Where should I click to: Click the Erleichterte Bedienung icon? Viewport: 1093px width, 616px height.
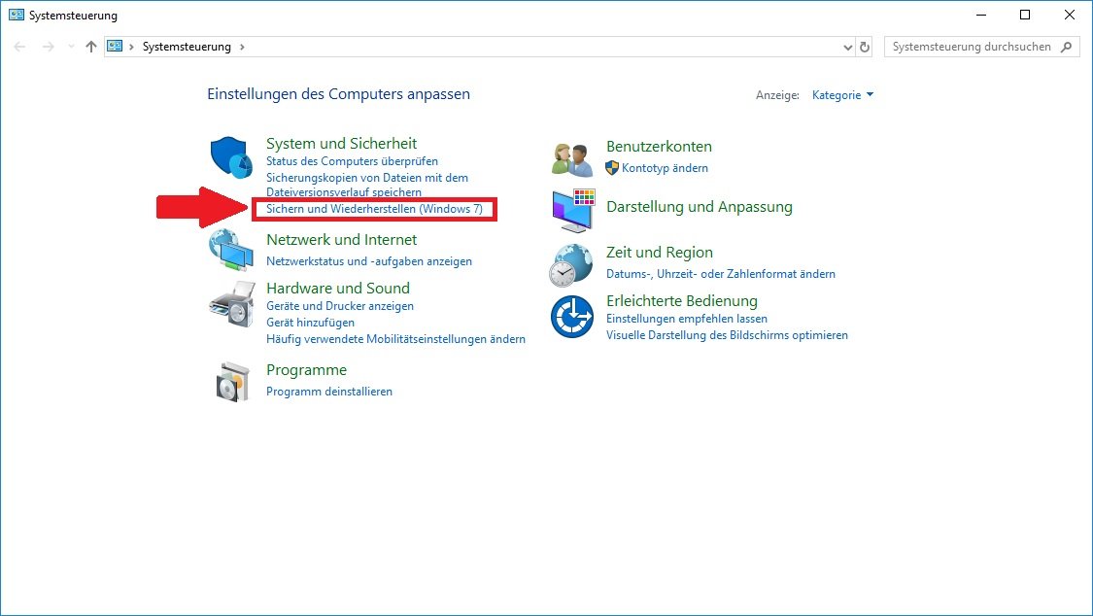click(571, 317)
